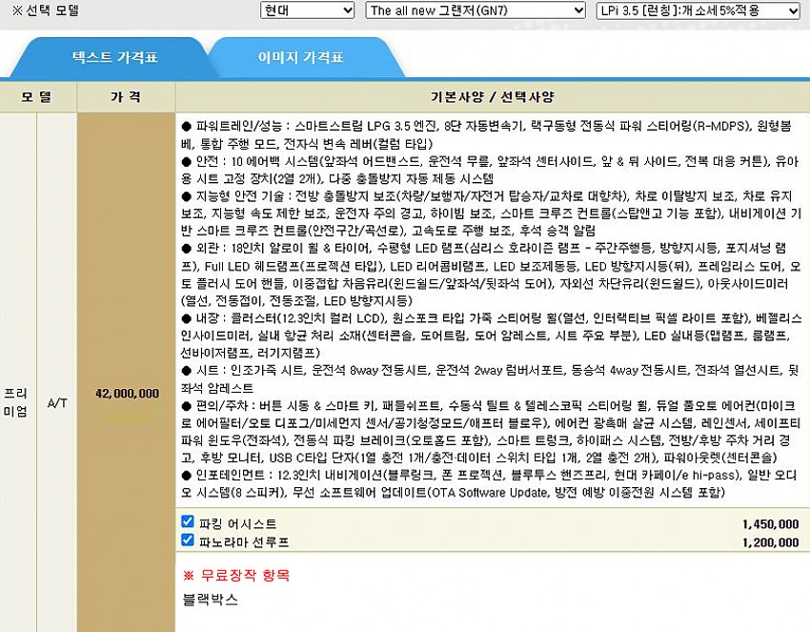
Task: Switch to the 이미지 가격표 tab
Action: click(x=300, y=57)
